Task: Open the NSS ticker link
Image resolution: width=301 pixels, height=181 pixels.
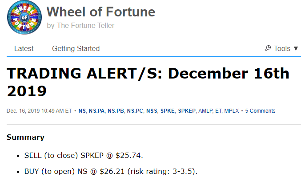Action: coord(152,111)
